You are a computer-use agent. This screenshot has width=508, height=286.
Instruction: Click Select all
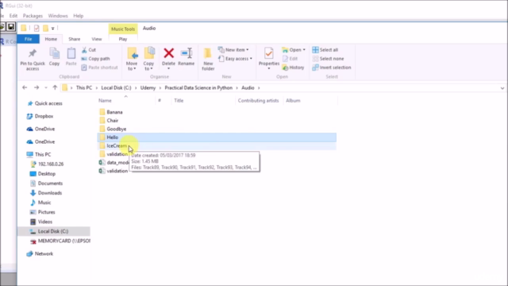[325, 50]
